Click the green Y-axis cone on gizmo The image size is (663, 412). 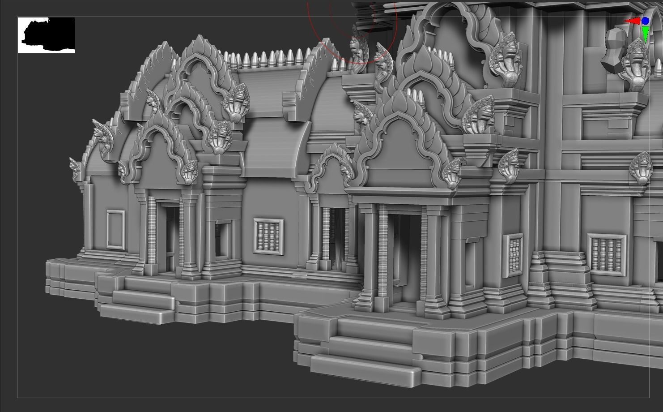click(x=645, y=34)
